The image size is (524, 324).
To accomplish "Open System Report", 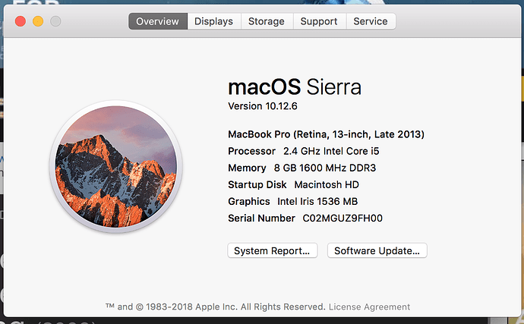I will 273,250.
